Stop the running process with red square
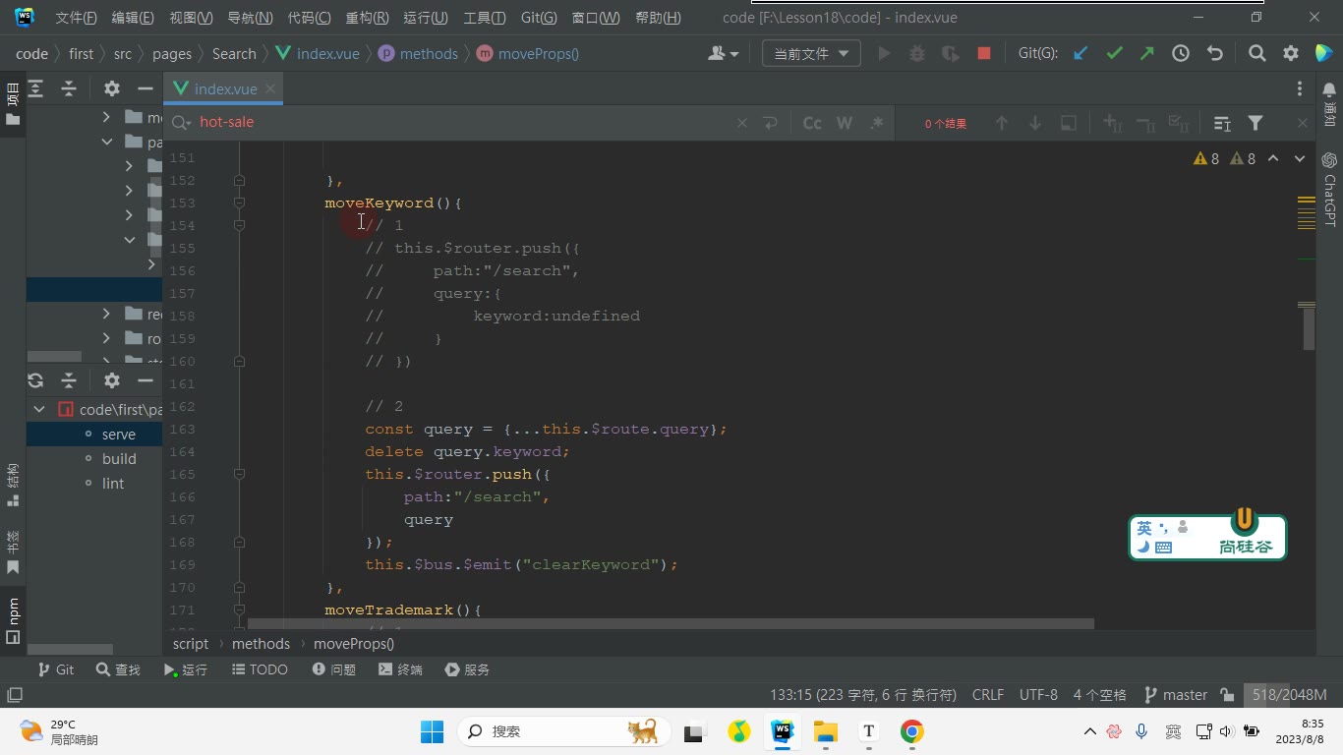 [x=984, y=54]
